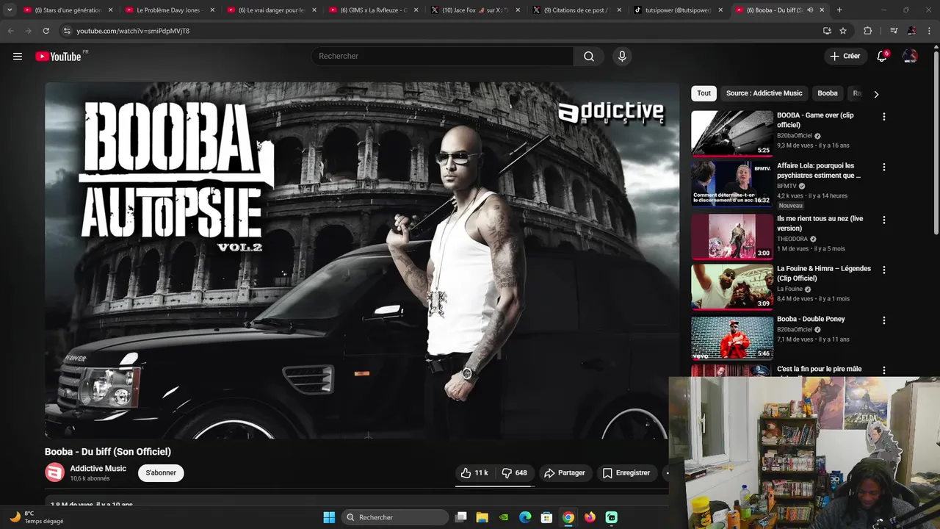The height and width of the screenshot is (529, 940).
Task: Open options for La Fouine & Himra video
Action: [883, 270]
